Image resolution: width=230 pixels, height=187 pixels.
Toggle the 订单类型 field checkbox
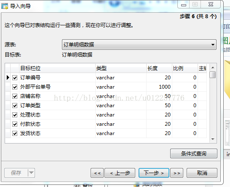(x=15, y=106)
